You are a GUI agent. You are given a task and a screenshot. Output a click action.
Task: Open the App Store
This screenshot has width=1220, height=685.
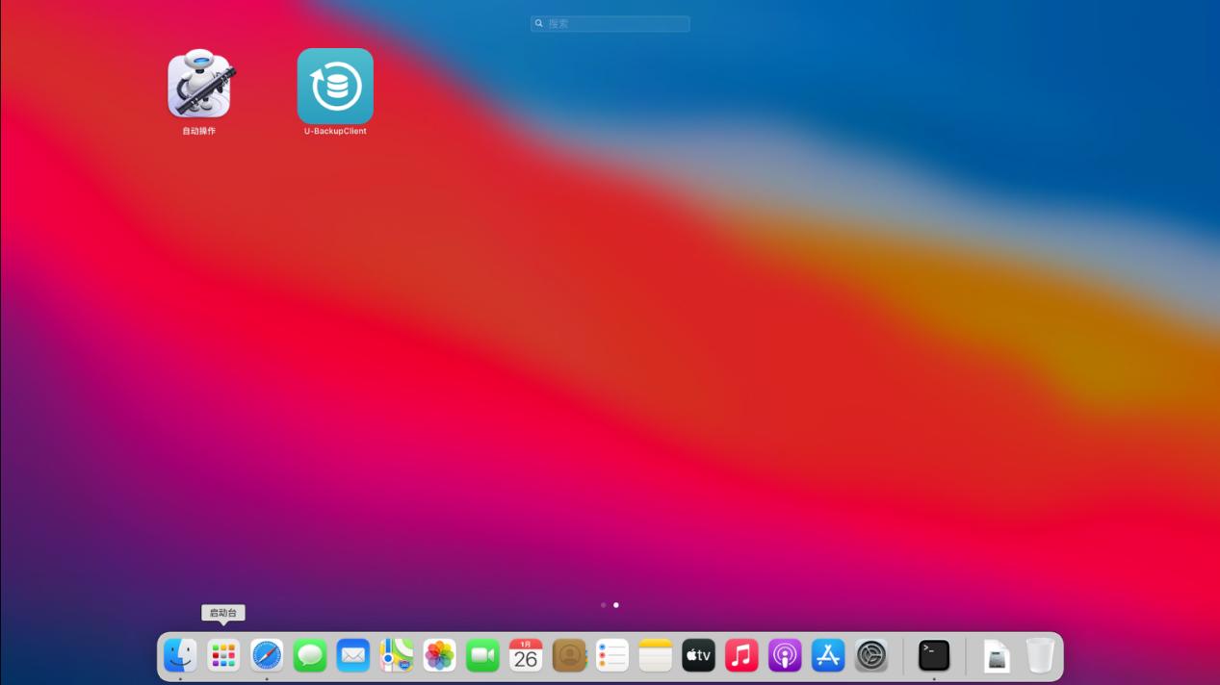click(827, 655)
